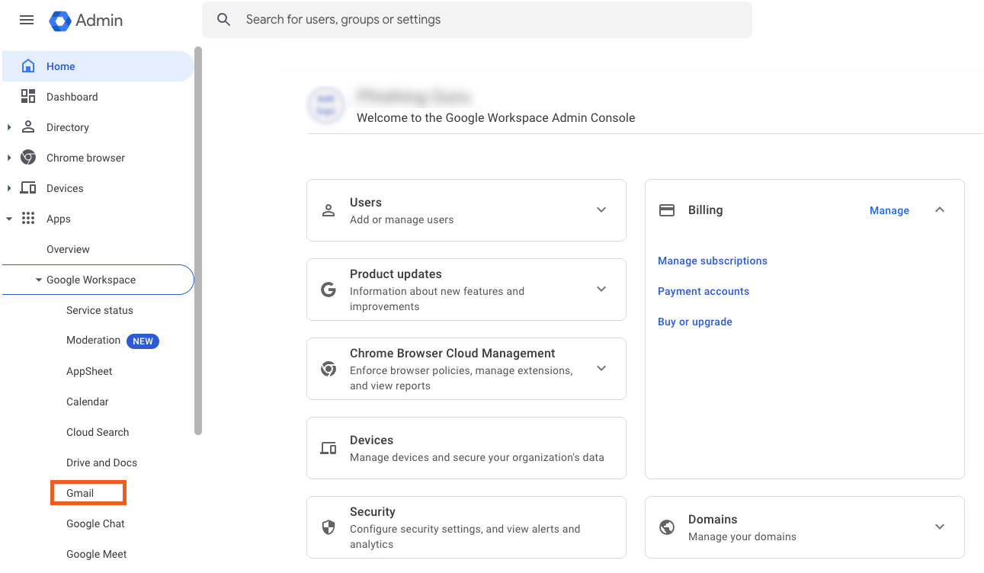Click the Chrome browser sidebar icon

pyautogui.click(x=28, y=158)
